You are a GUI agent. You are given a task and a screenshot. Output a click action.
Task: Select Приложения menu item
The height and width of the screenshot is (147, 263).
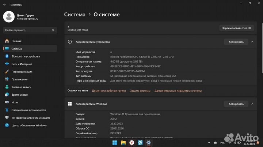pos(30,79)
